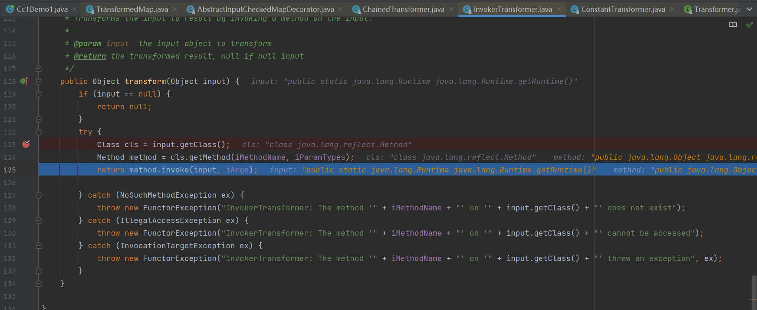Image resolution: width=757 pixels, height=310 pixels.
Task: Click the method debug value on line 124
Action: pos(674,157)
